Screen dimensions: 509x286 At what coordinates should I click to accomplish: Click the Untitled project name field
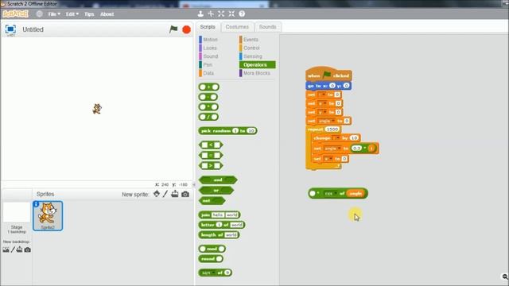pos(33,29)
